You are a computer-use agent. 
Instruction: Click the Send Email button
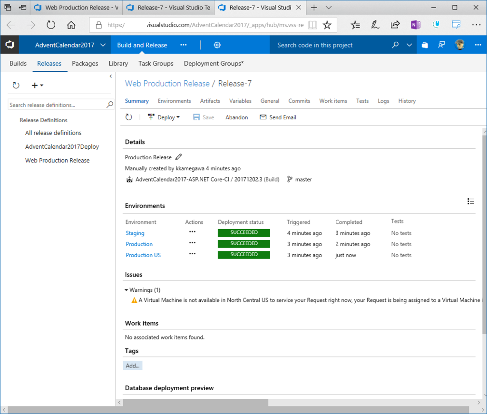[278, 117]
